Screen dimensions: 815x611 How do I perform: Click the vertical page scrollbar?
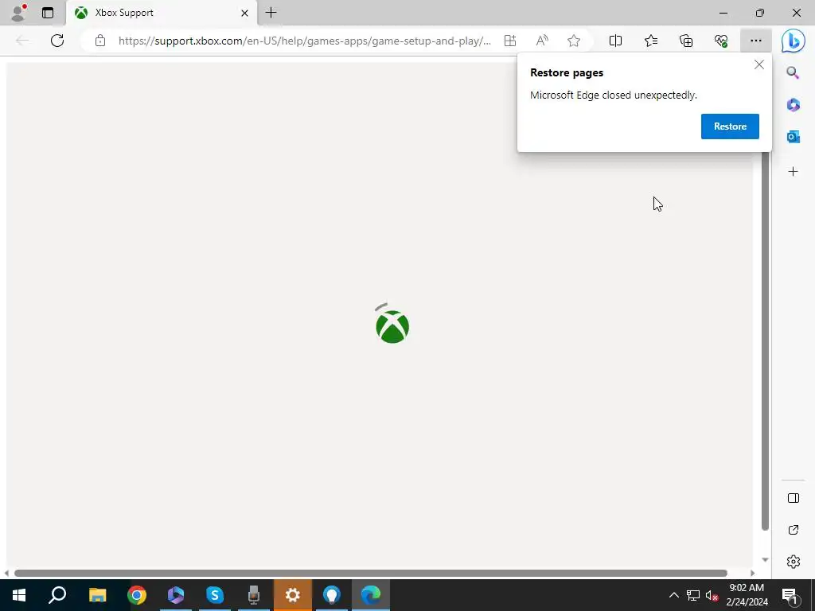point(765,341)
